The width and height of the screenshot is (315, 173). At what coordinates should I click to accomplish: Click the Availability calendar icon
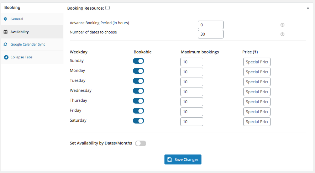(6, 32)
